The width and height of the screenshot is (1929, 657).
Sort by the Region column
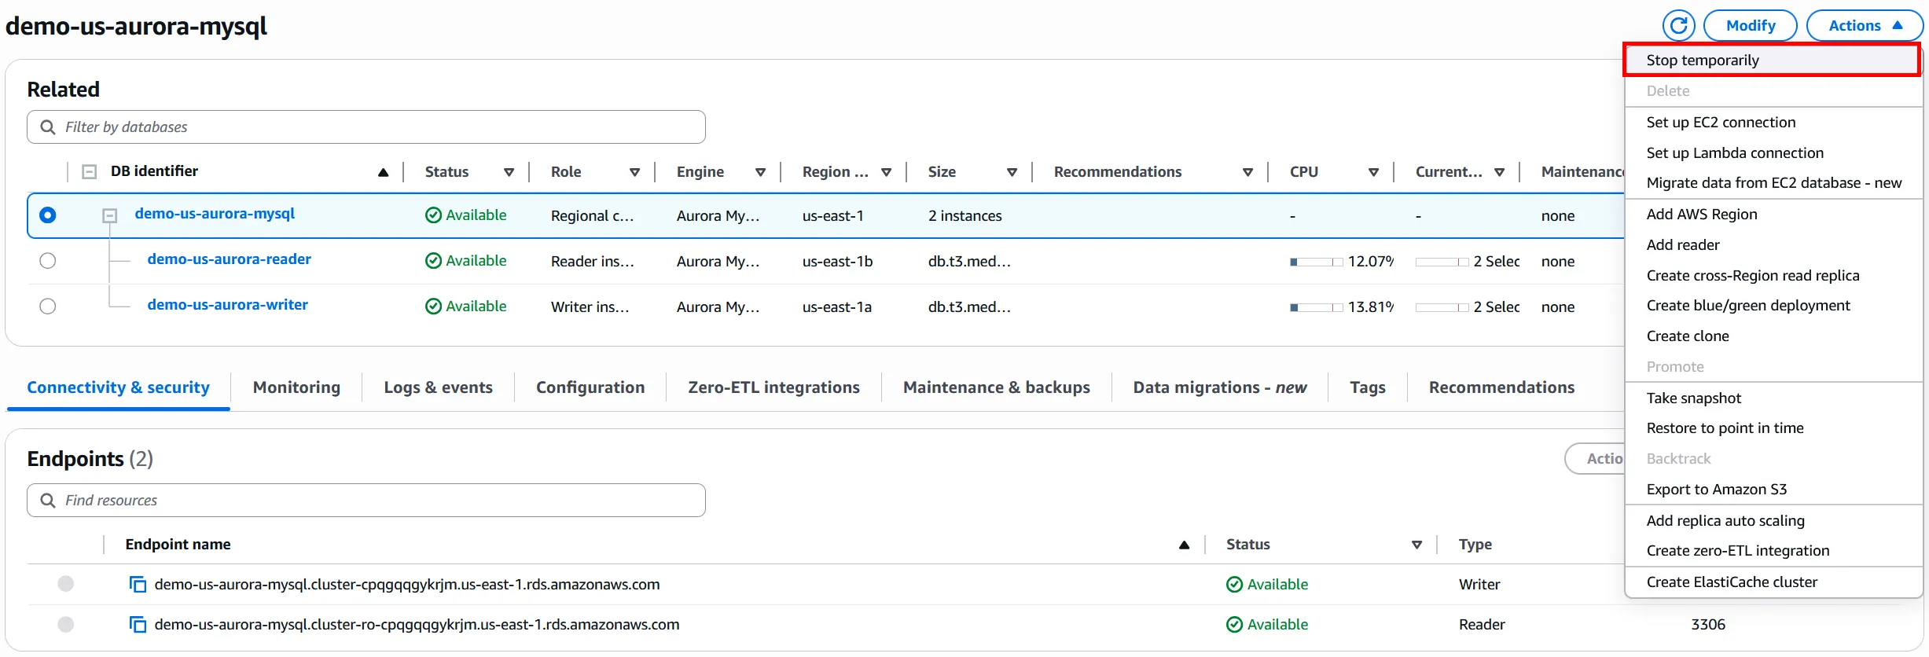click(886, 172)
